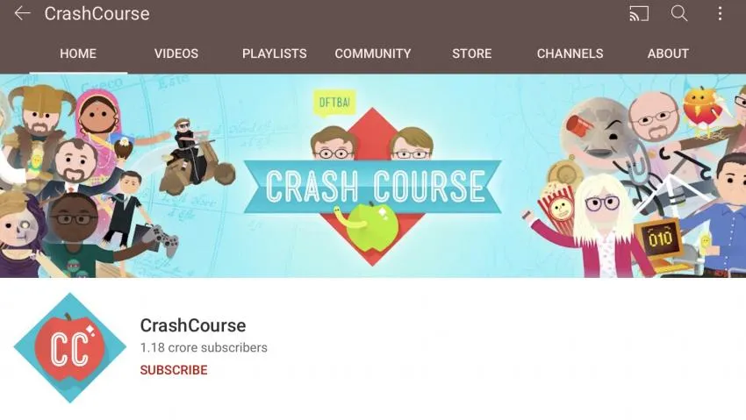The image size is (746, 420).
Task: Click the DFTBA speech bubble badge
Action: [334, 103]
